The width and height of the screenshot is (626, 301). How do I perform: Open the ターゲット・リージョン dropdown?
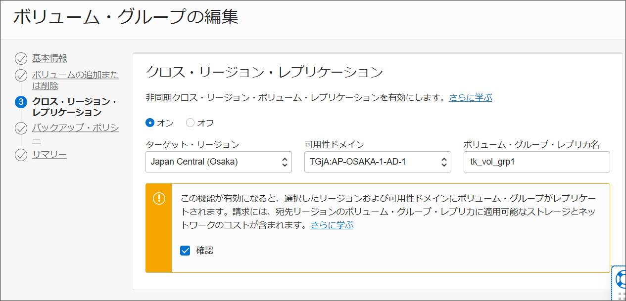coord(218,162)
